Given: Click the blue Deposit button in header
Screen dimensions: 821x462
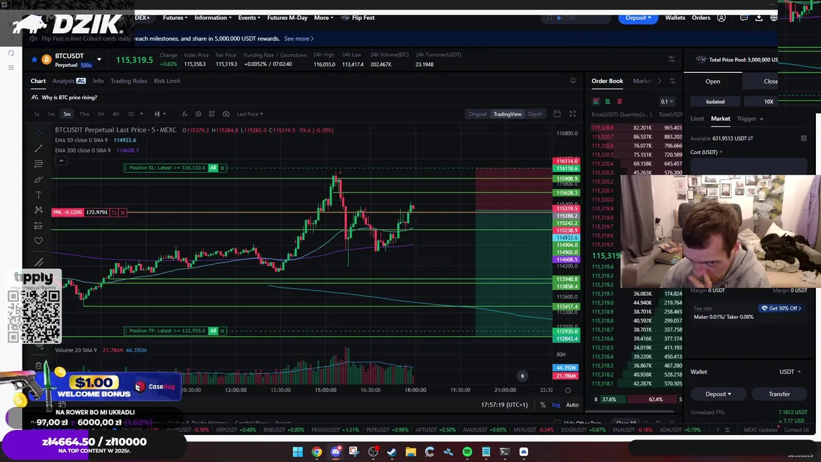Looking at the screenshot, I should point(638,18).
